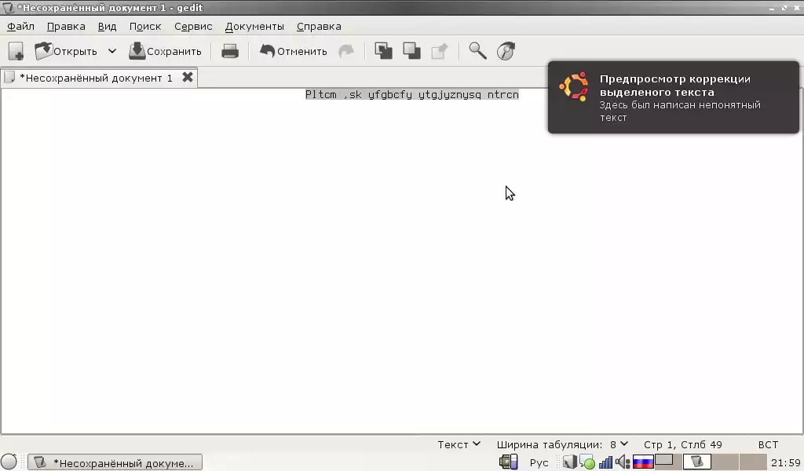Click the redo arrow icon

coord(346,51)
